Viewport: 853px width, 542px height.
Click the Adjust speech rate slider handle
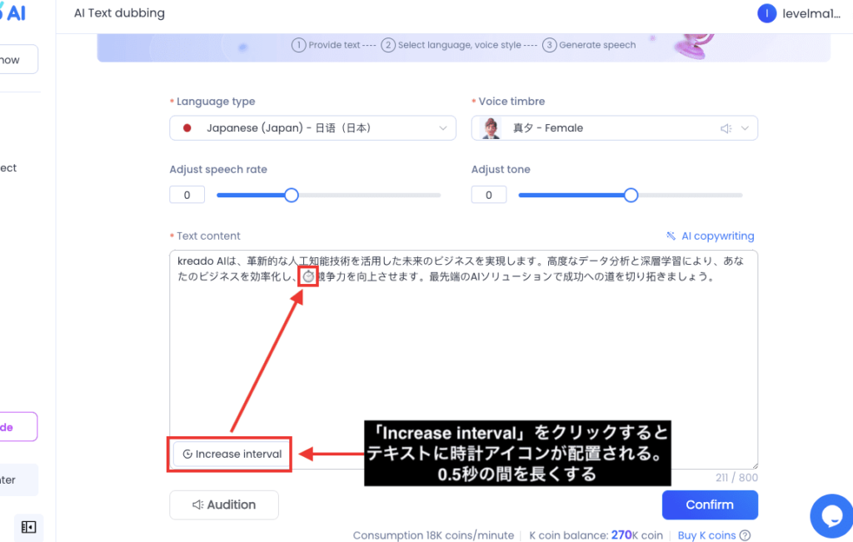coord(292,195)
